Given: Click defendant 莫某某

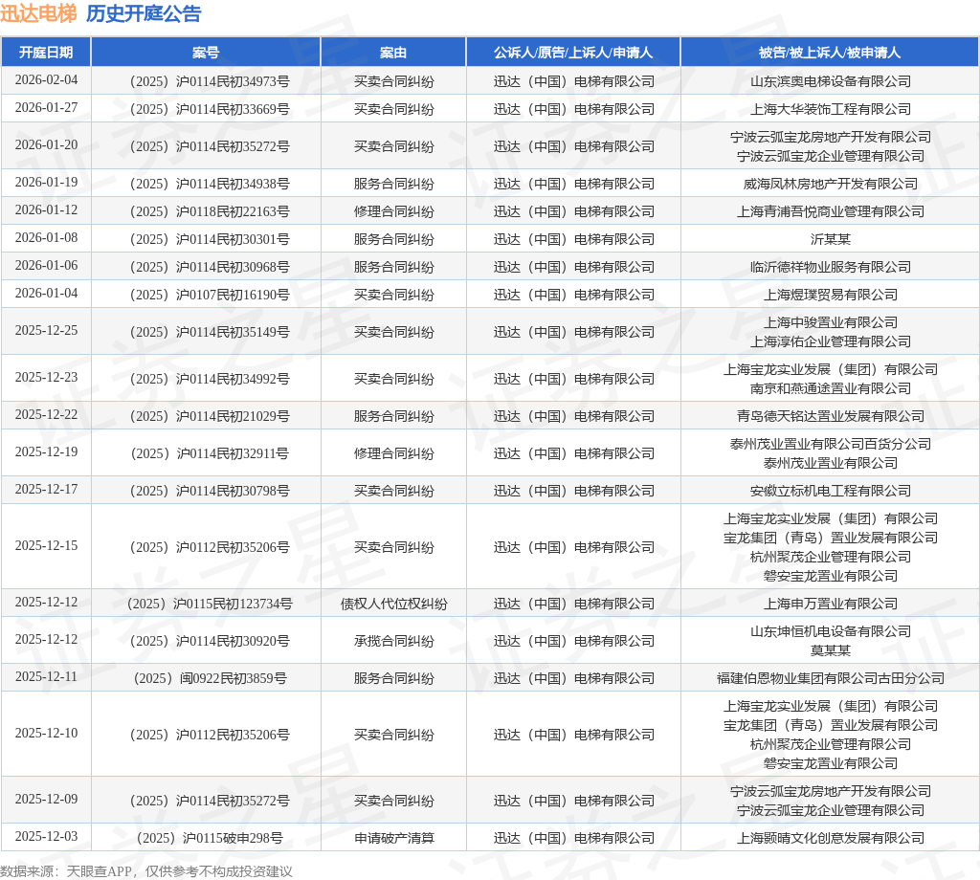Looking at the screenshot, I should 830,650.
